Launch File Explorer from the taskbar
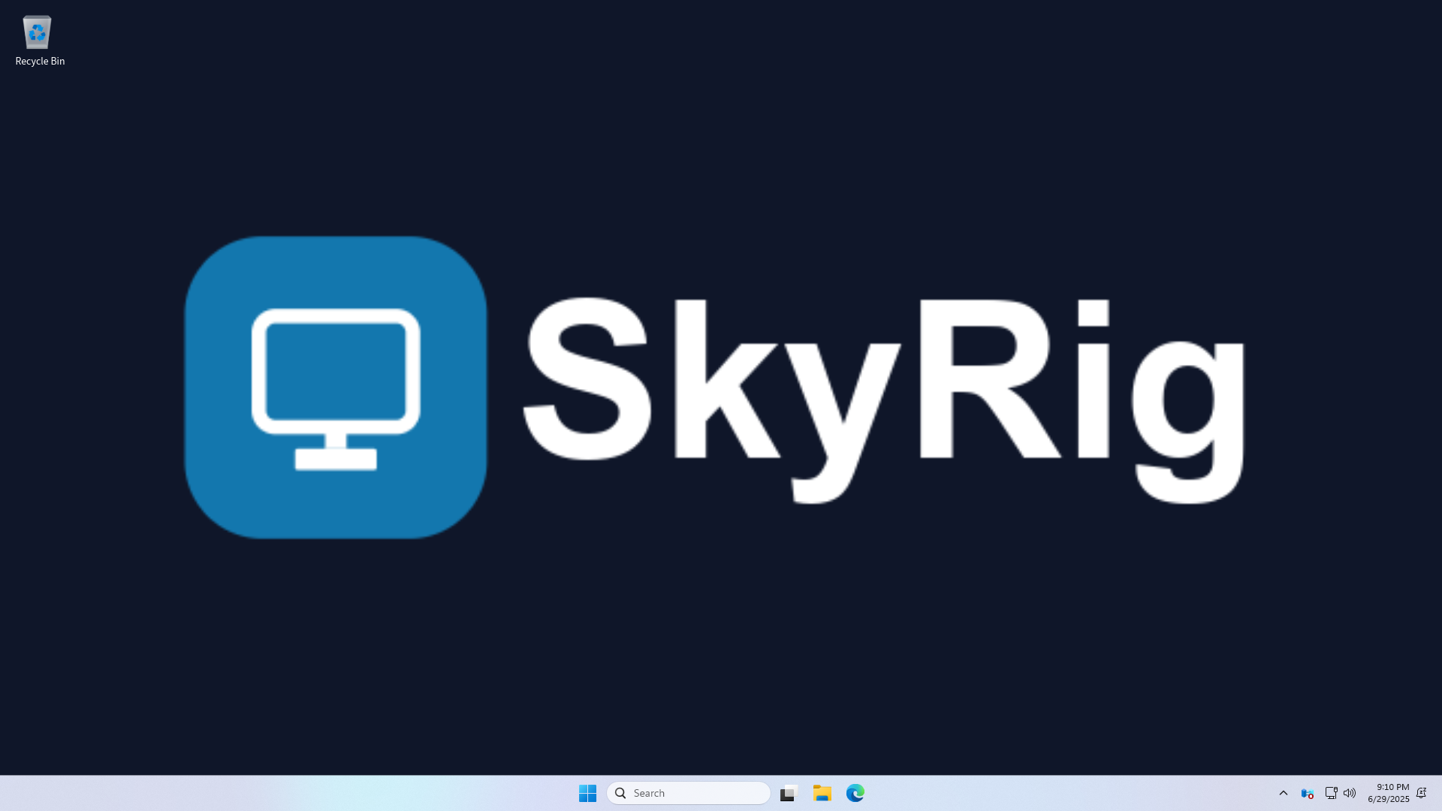1442x811 pixels. [822, 793]
